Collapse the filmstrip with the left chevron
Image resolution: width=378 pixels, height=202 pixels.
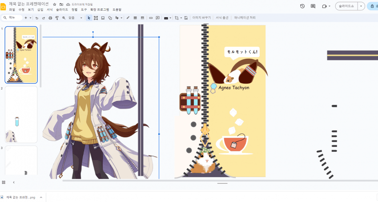click(14, 182)
